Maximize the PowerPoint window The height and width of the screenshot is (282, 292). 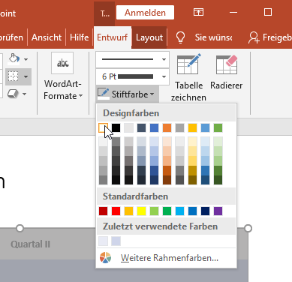point(268,12)
